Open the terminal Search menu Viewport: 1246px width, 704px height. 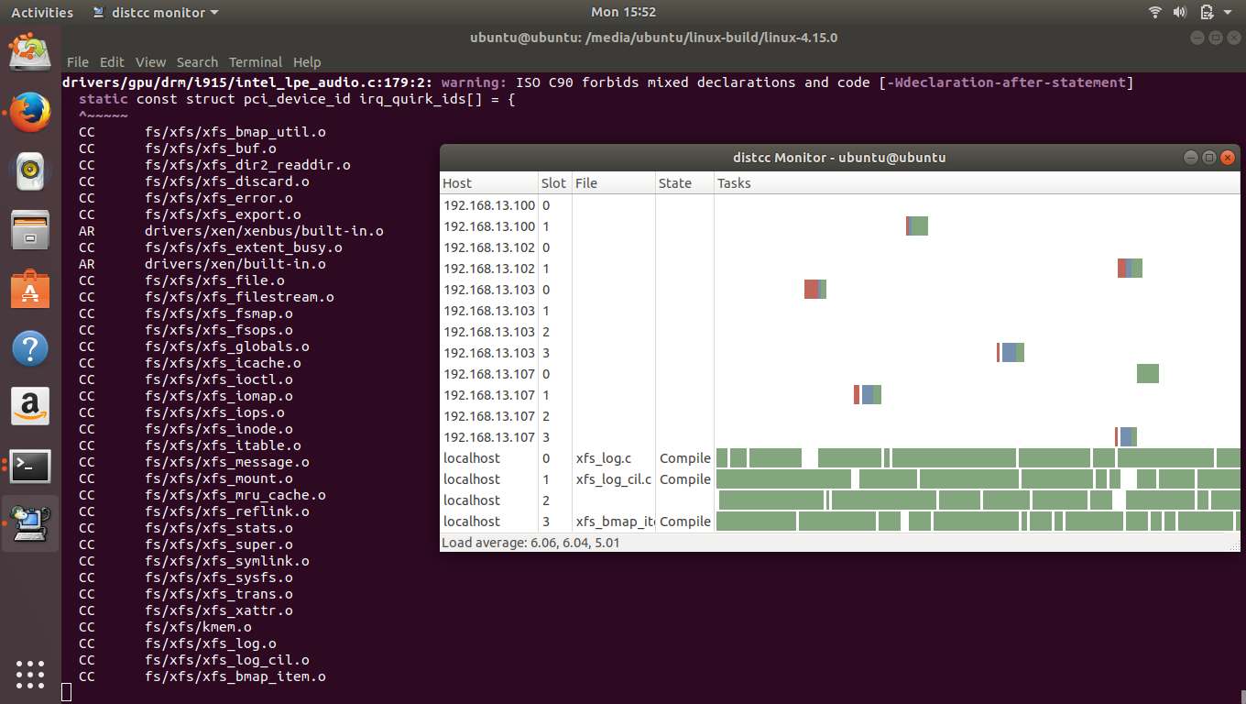pyautogui.click(x=197, y=62)
